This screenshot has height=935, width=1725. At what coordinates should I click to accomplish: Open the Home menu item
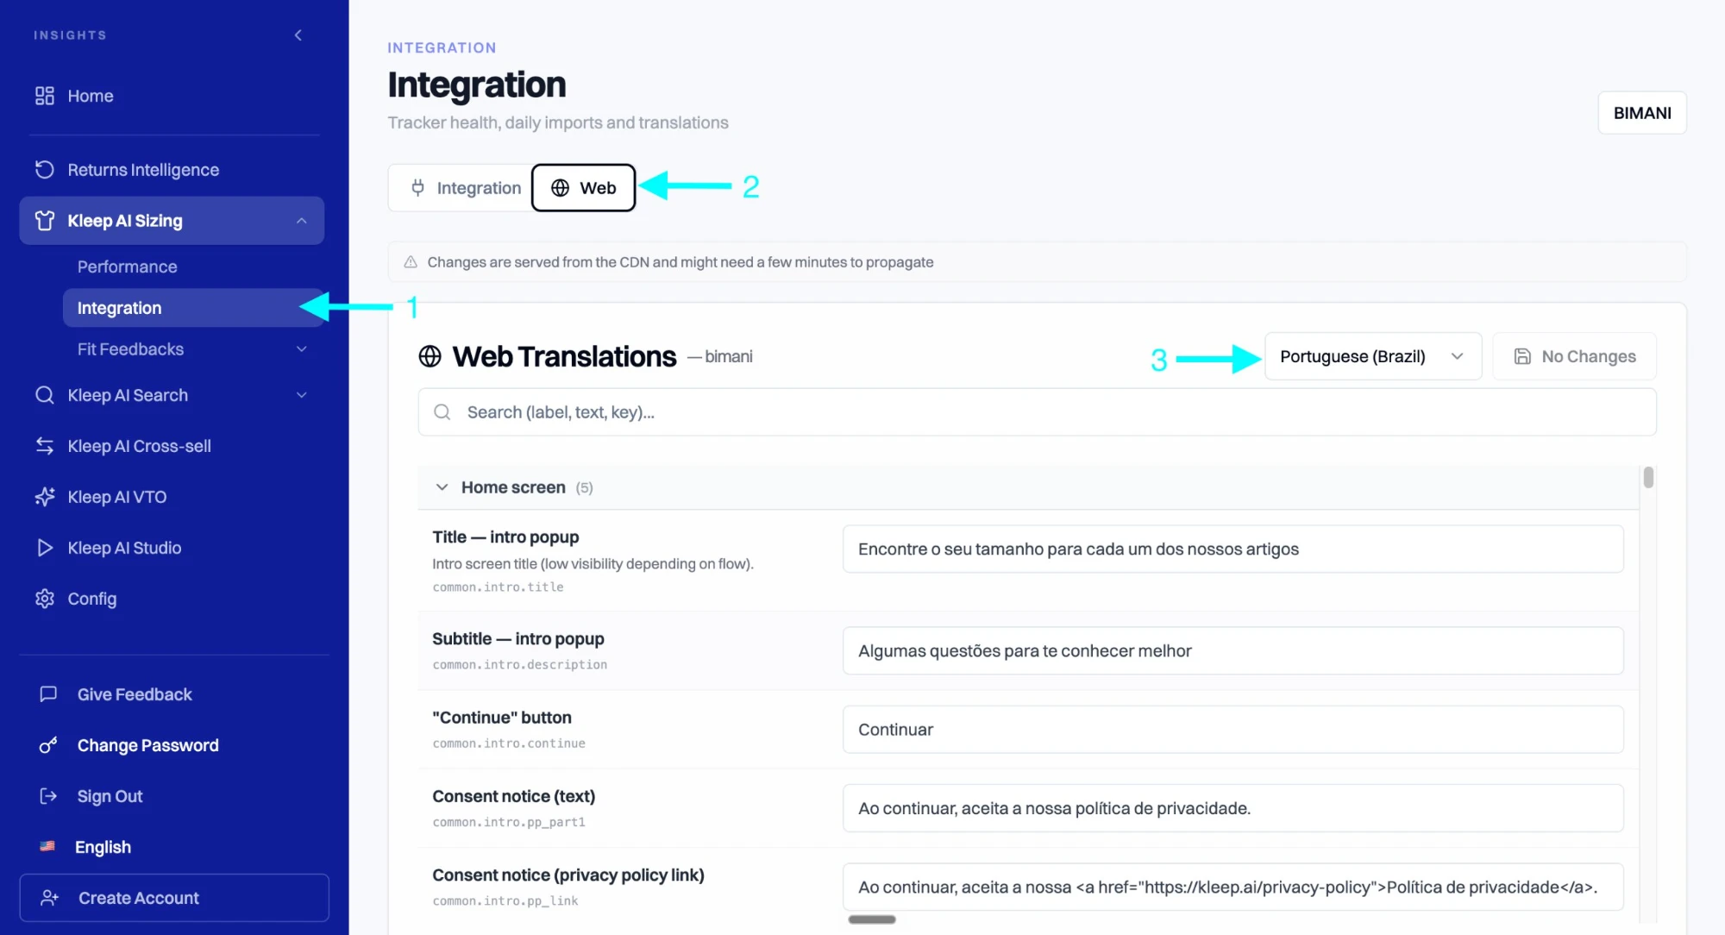pos(172,96)
